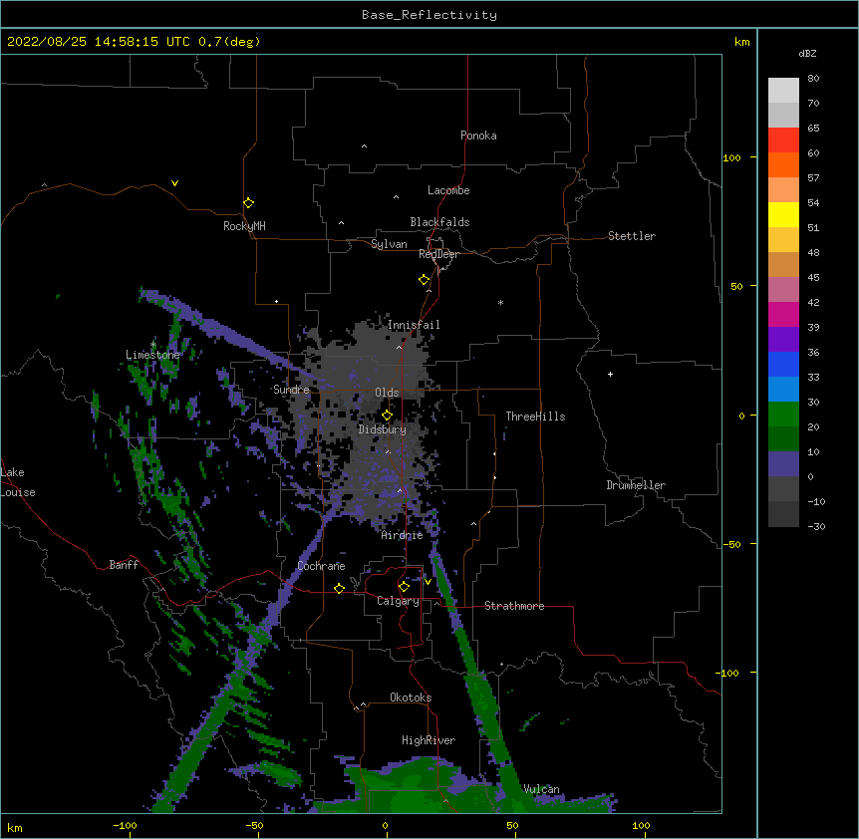Click the ThreeHills town label
859x839 pixels.
(535, 417)
